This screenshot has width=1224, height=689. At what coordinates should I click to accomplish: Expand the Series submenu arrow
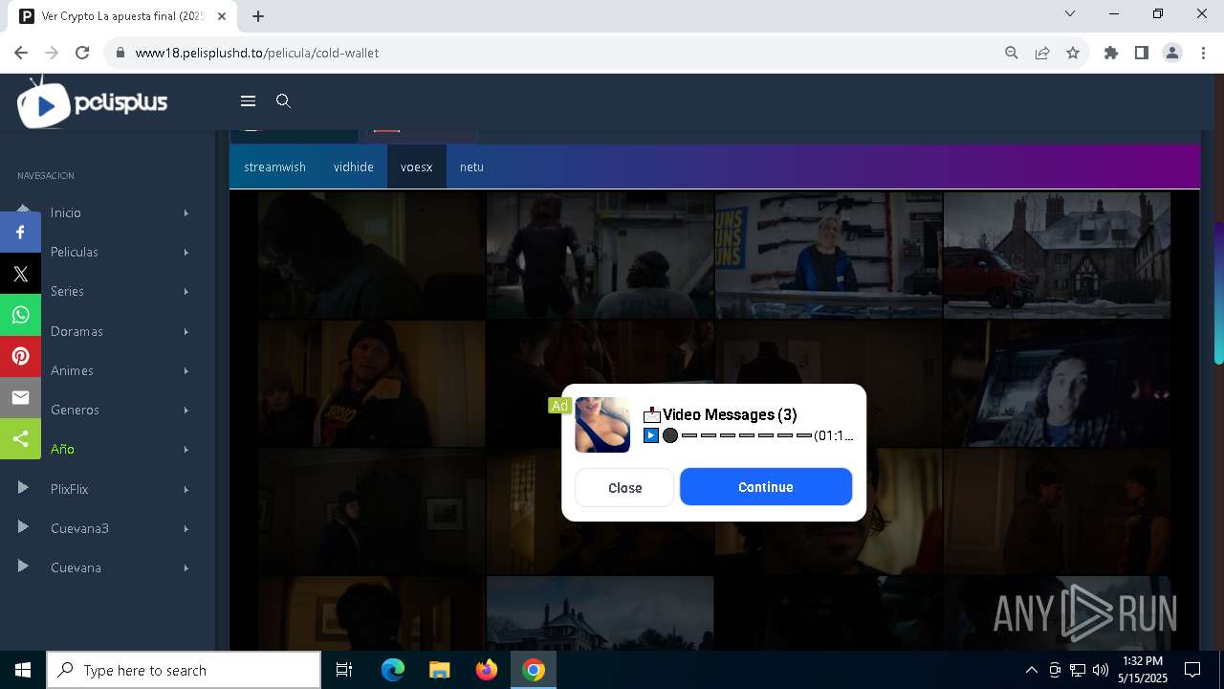click(186, 291)
